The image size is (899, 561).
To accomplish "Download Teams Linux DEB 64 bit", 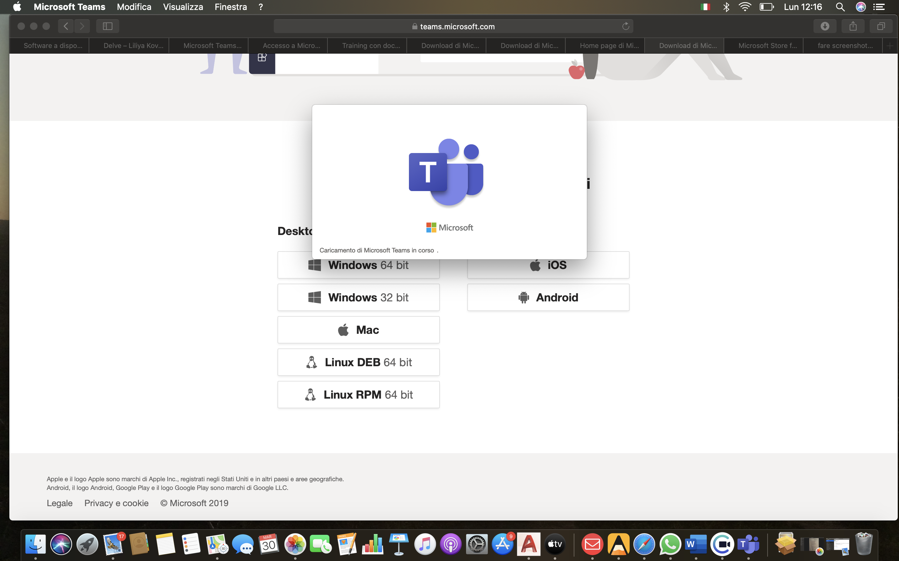I will (x=358, y=362).
